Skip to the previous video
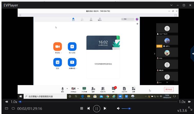 tap(88, 108)
